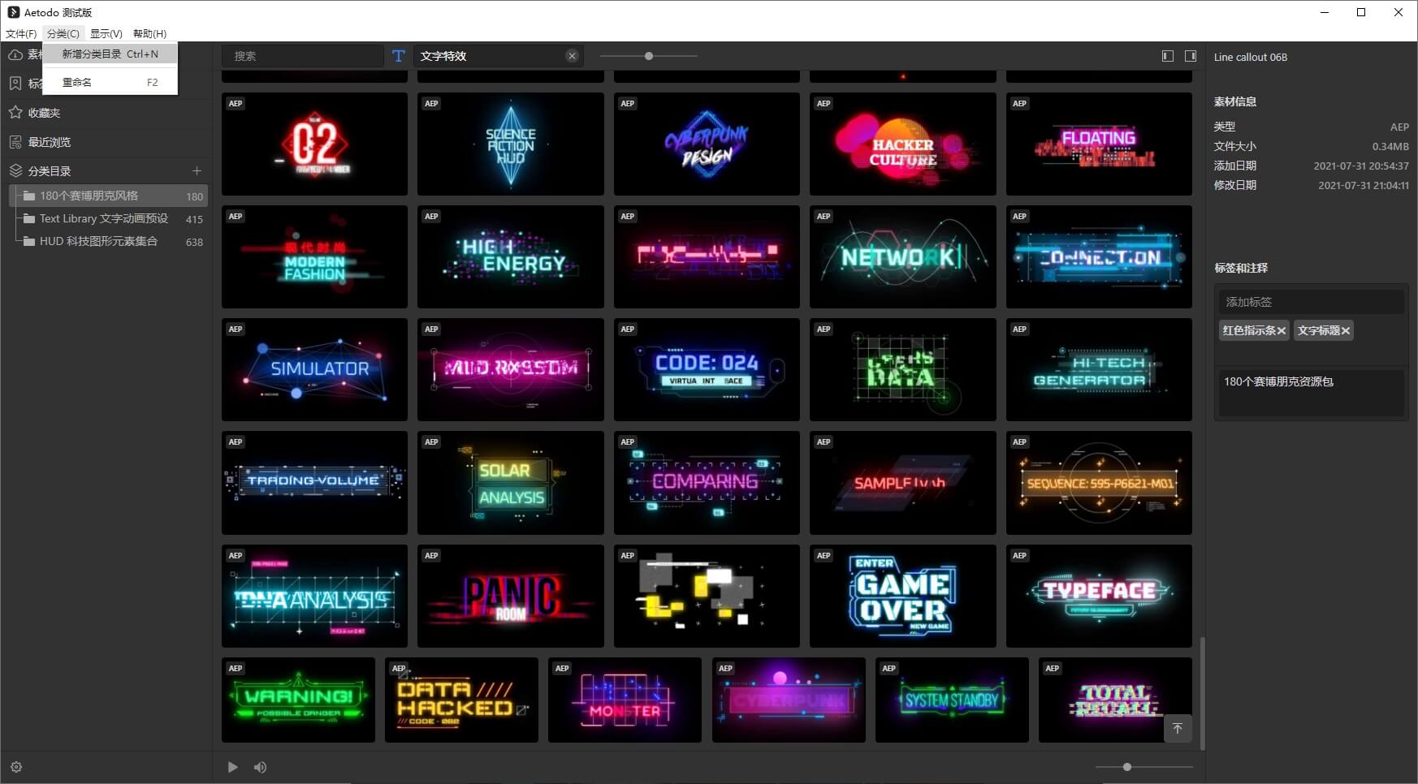Screen dimensions: 1418x784
Task: Select HIGH ENERGY thumbnail
Action: 510,256
